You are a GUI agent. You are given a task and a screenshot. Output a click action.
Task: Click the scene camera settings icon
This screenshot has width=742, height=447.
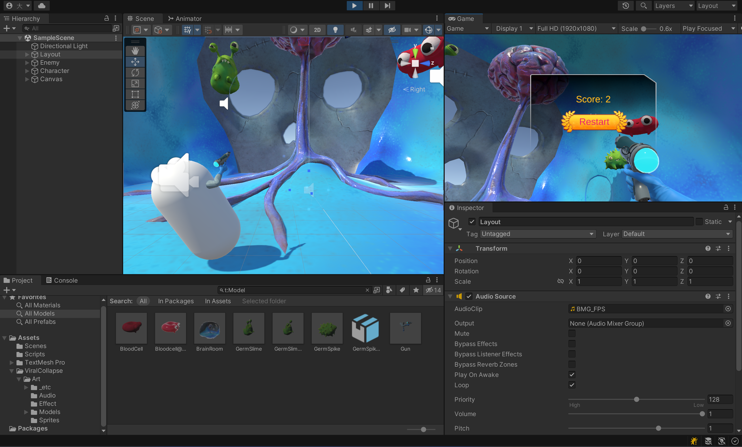coord(407,30)
